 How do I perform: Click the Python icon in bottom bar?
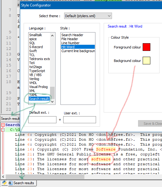point(4,183)
